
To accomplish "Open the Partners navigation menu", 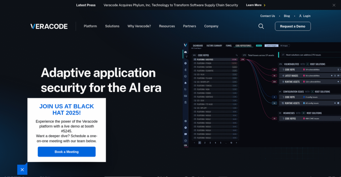I will point(189,26).
